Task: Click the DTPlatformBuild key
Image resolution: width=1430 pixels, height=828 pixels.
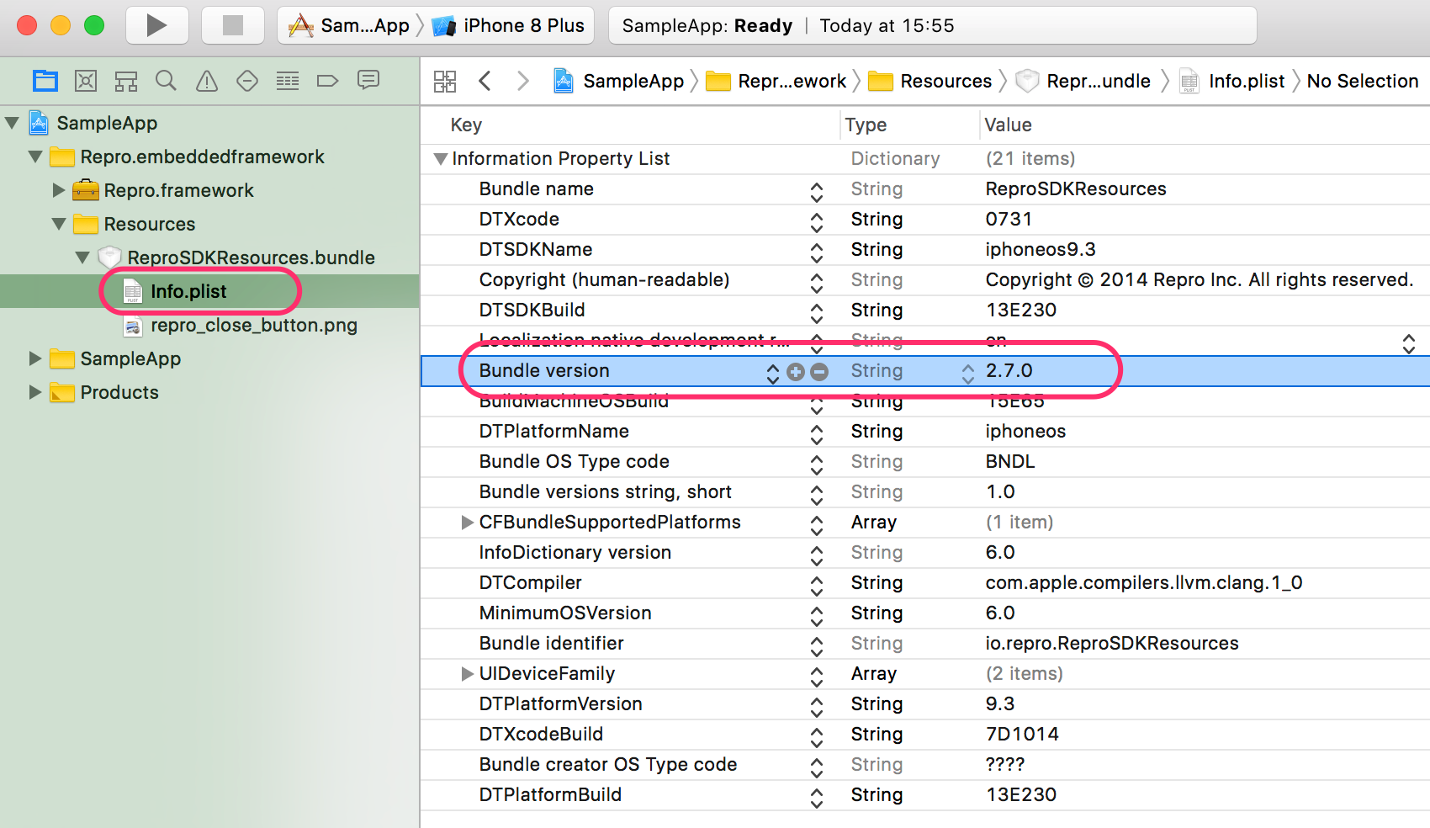Action: 550,795
